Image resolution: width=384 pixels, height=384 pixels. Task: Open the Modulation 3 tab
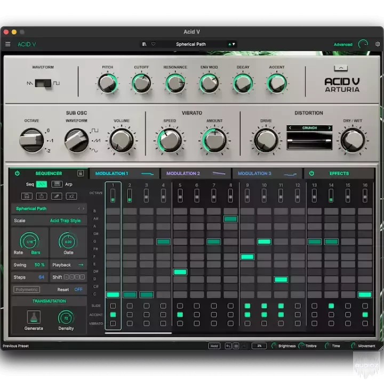click(x=267, y=173)
